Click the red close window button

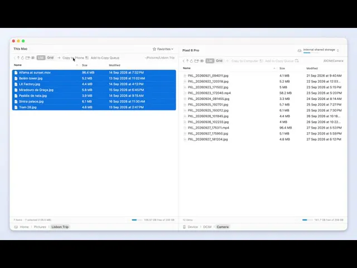tap(13, 41)
